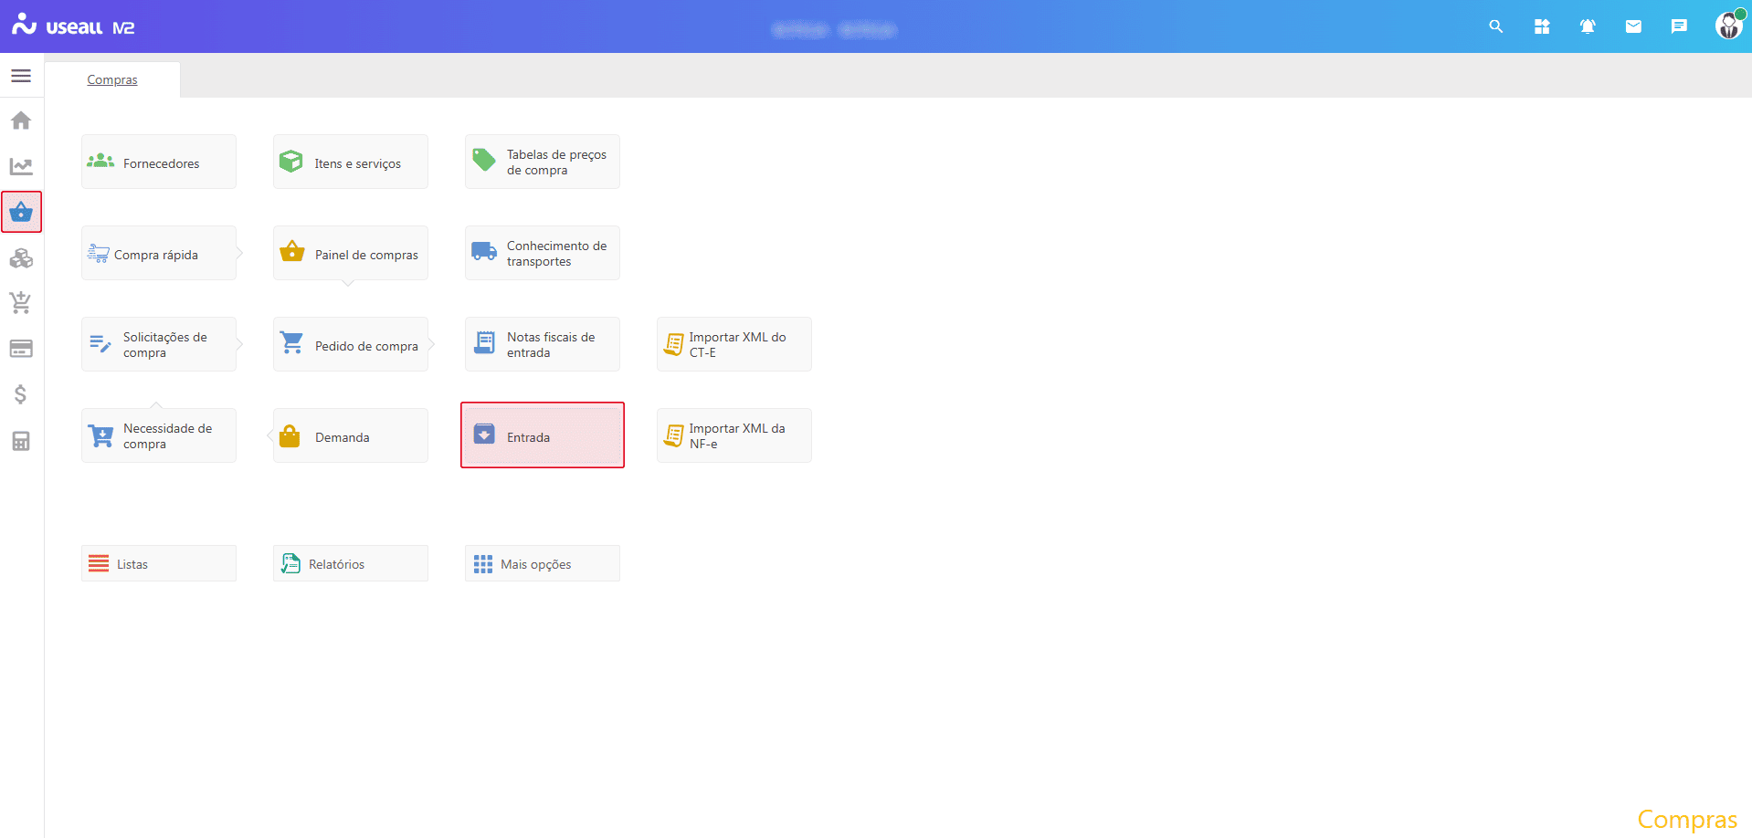Select the sidebar Compras basket item

21,213
